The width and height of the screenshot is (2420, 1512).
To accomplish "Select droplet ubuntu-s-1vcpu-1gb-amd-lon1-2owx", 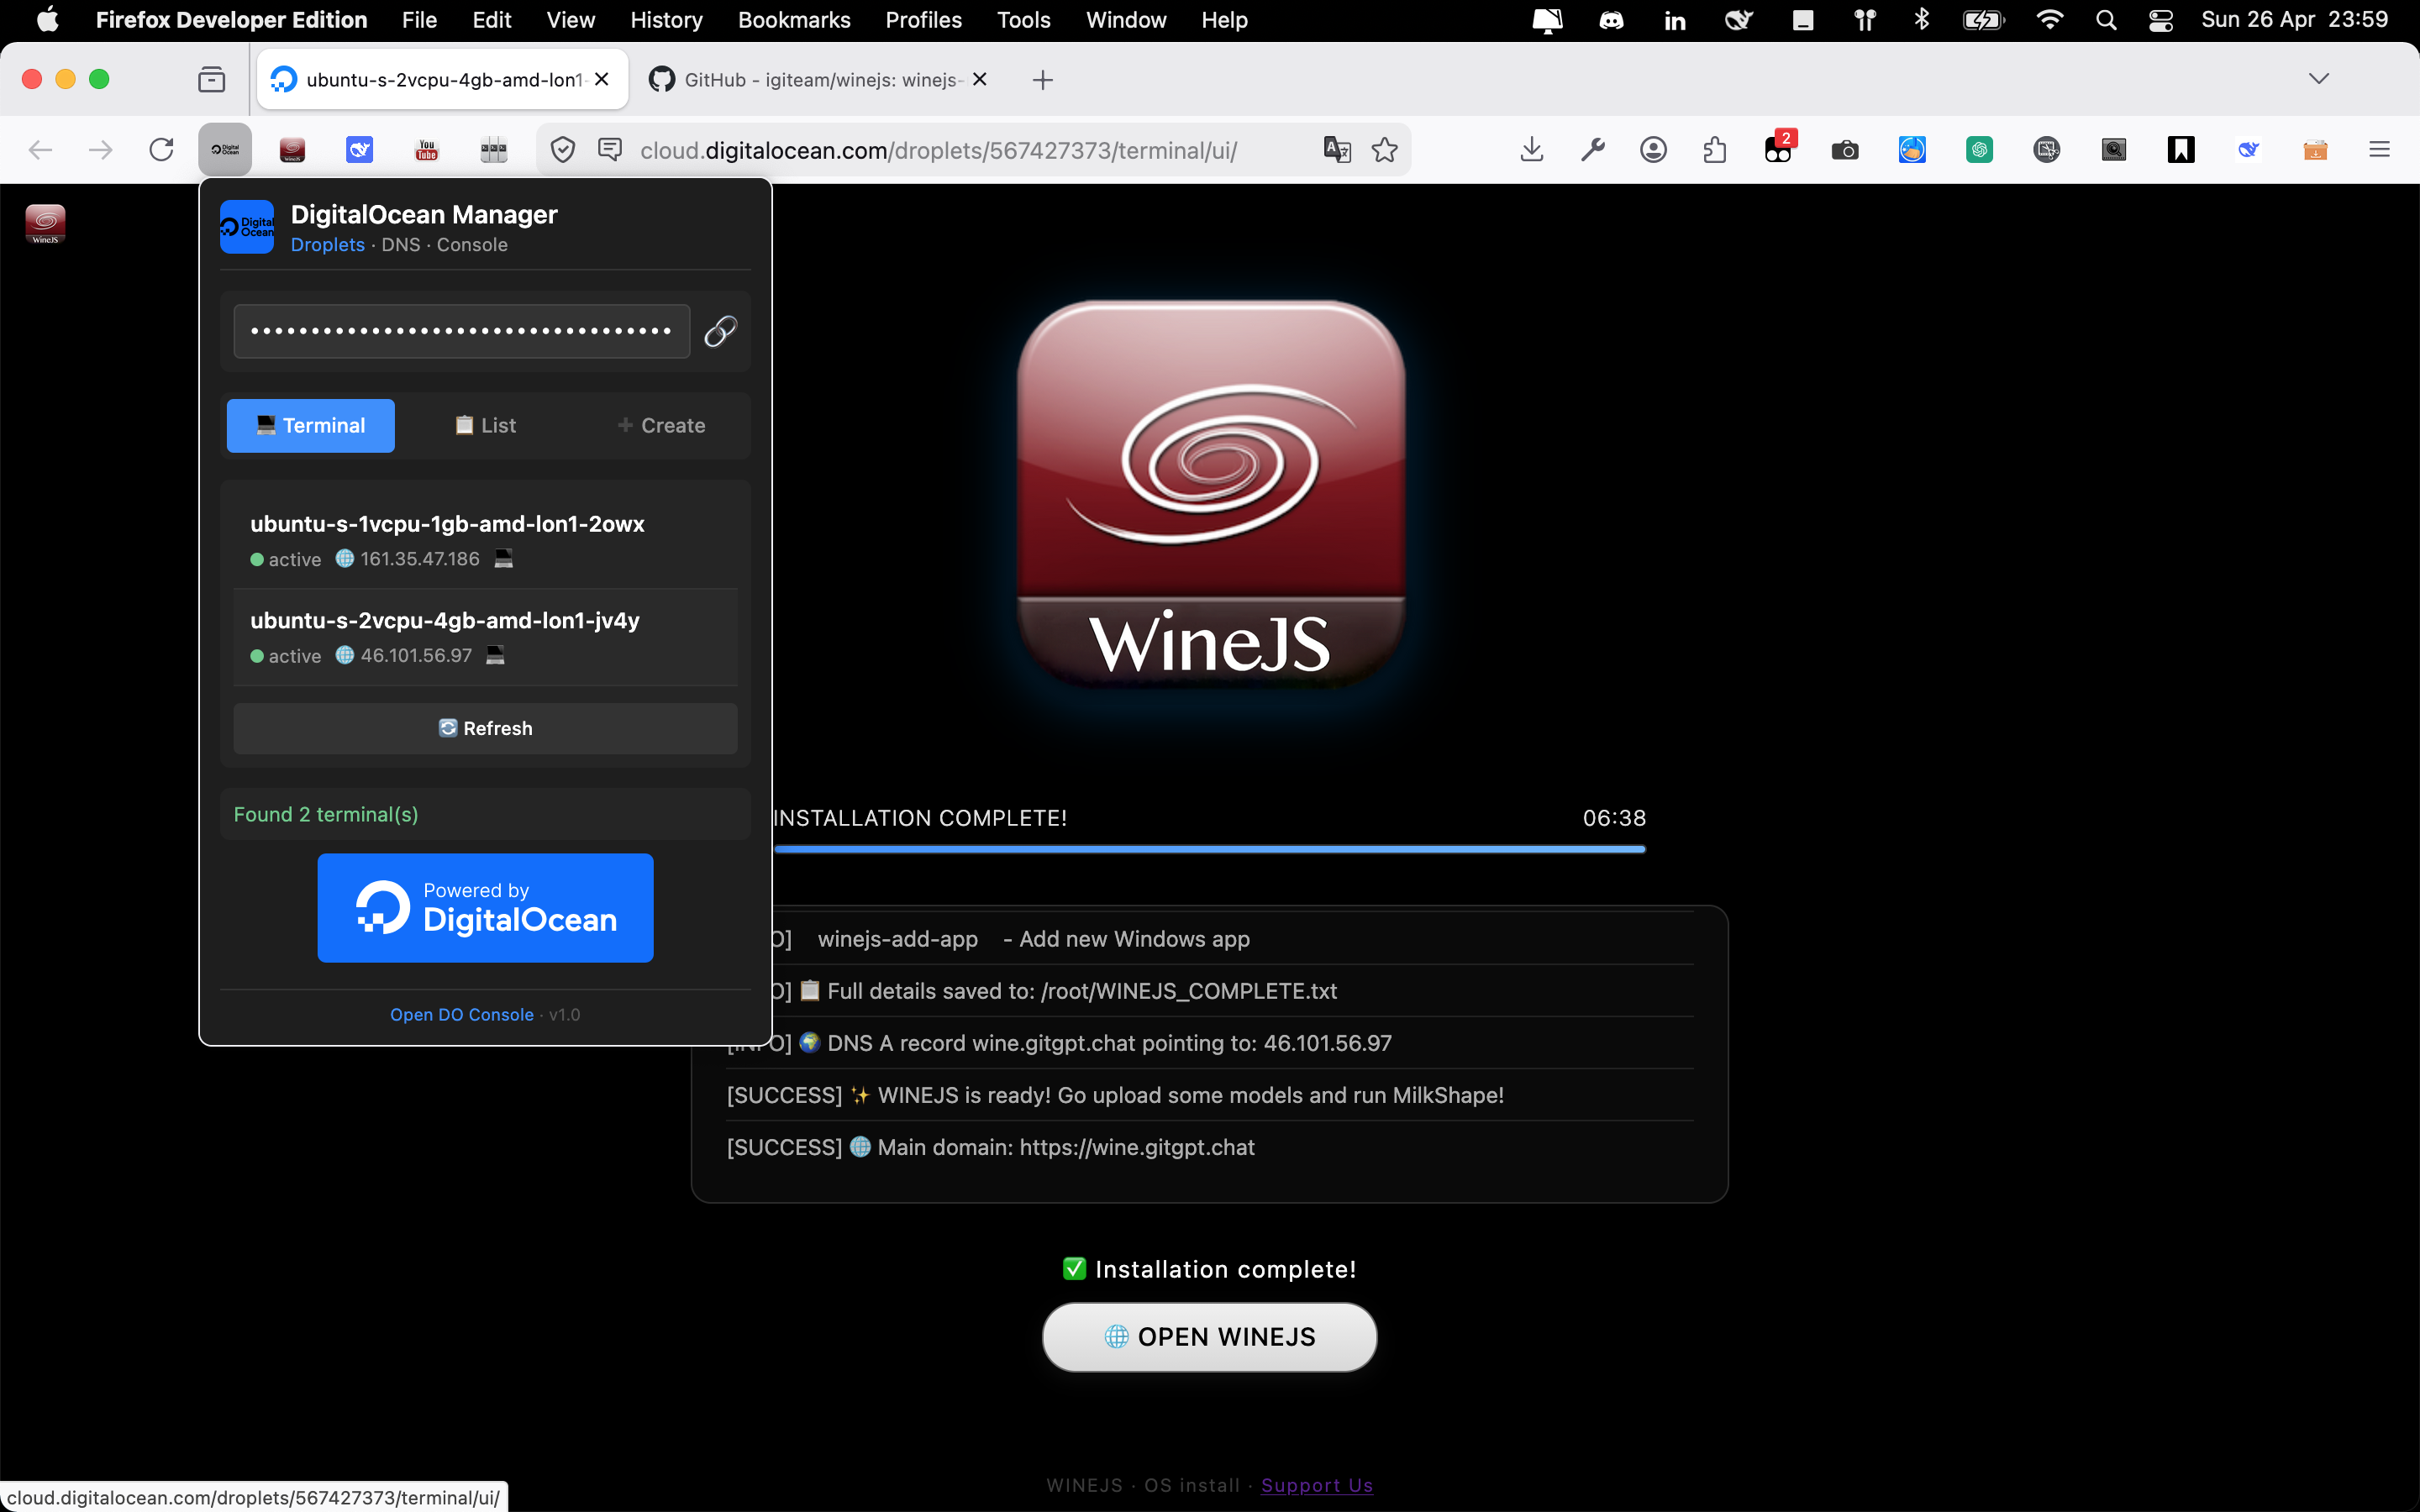I will click(x=485, y=540).
